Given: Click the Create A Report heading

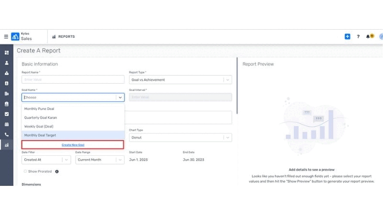Looking at the screenshot, I should click(39, 51).
